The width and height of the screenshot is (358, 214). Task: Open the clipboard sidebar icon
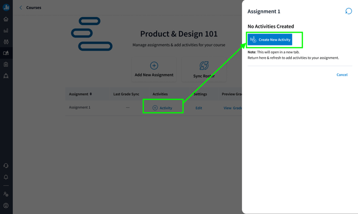pyautogui.click(x=6, y=65)
